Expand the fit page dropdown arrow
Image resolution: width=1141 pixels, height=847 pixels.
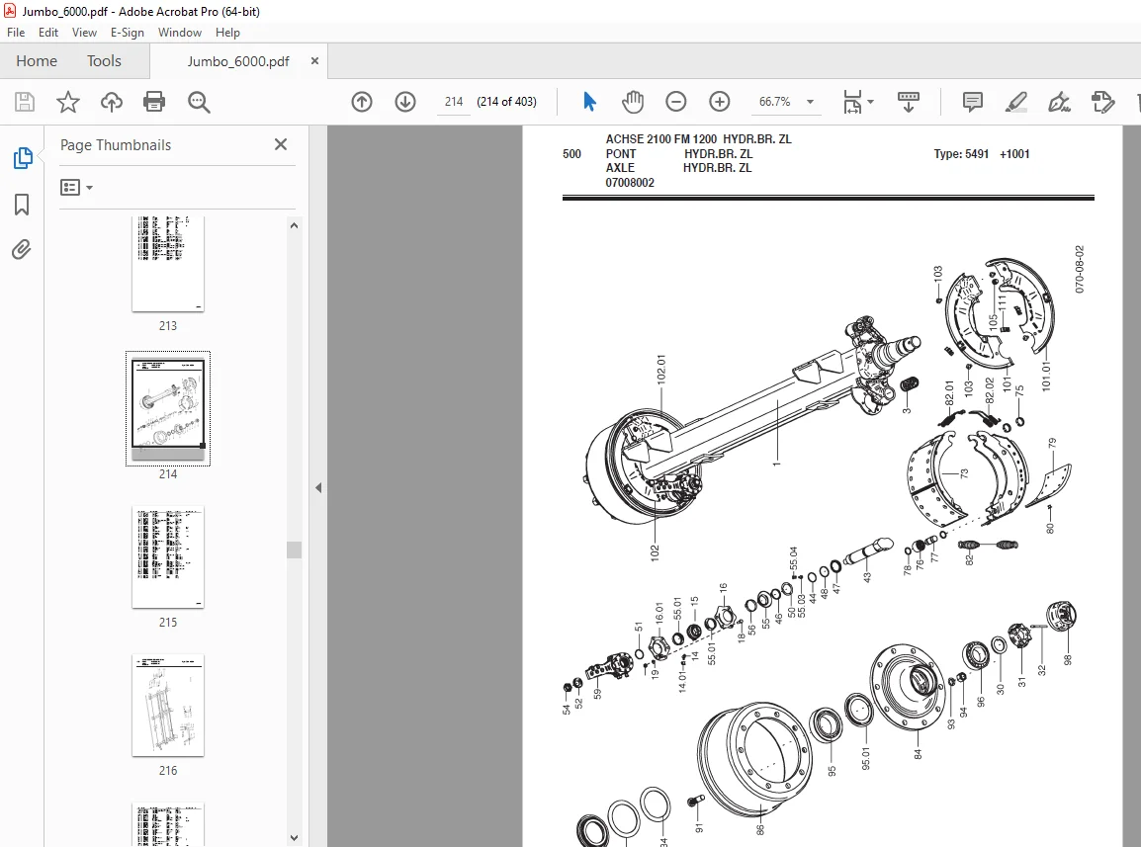(x=870, y=102)
